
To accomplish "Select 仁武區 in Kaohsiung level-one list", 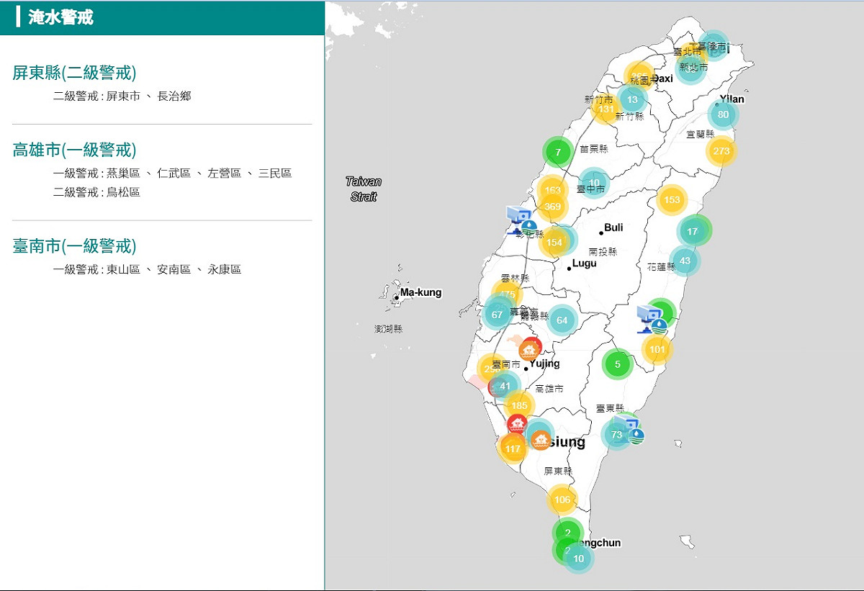I will [x=174, y=173].
